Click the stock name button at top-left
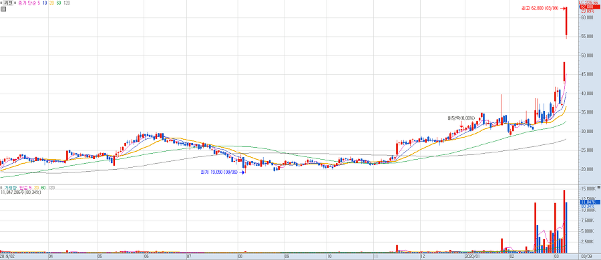The height and width of the screenshot is (260, 601). (9, 3)
